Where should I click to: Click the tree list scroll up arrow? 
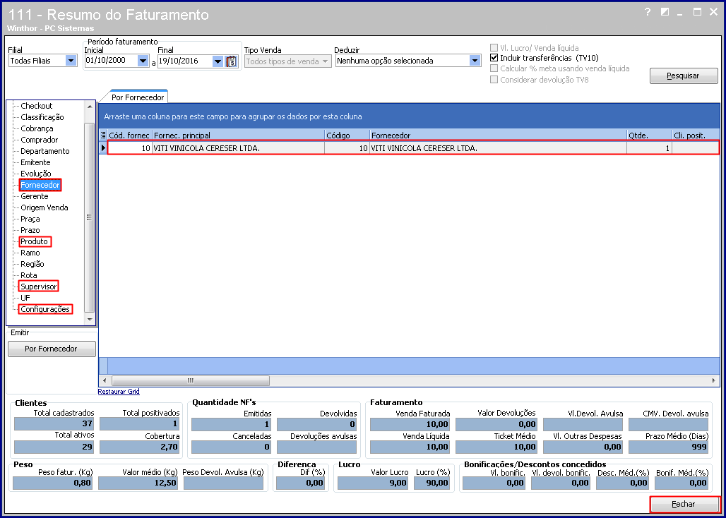90,107
